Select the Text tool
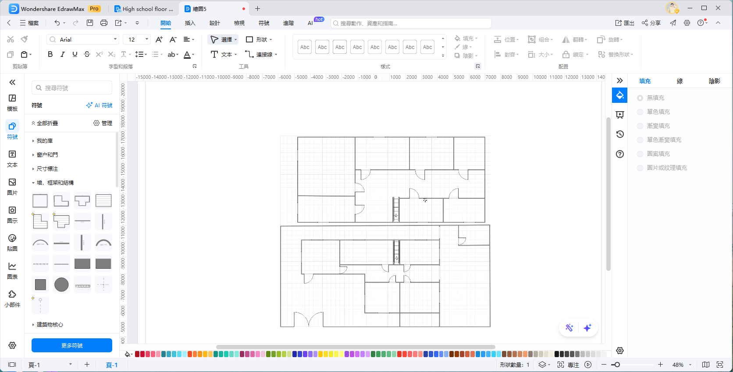 [223, 54]
